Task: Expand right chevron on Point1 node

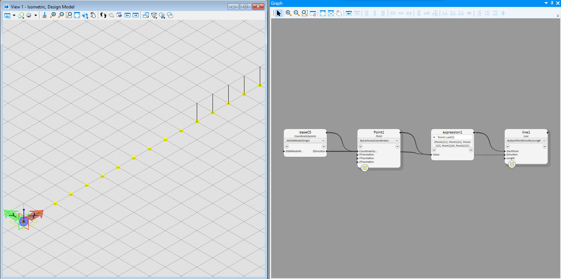Action: point(397,147)
